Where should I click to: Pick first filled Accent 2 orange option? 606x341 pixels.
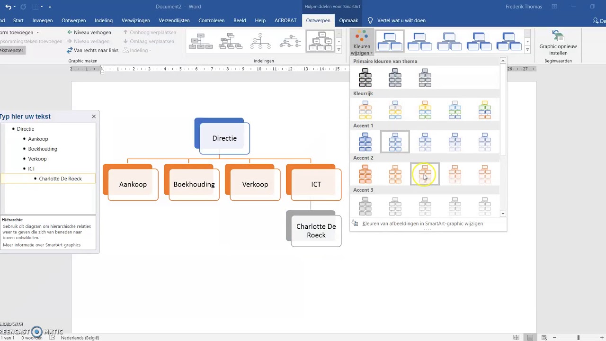point(365,174)
